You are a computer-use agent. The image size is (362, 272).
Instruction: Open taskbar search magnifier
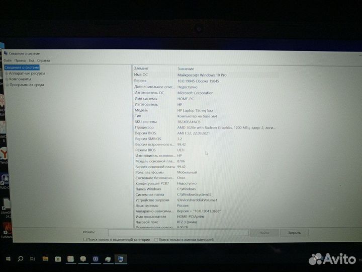(x=20, y=258)
